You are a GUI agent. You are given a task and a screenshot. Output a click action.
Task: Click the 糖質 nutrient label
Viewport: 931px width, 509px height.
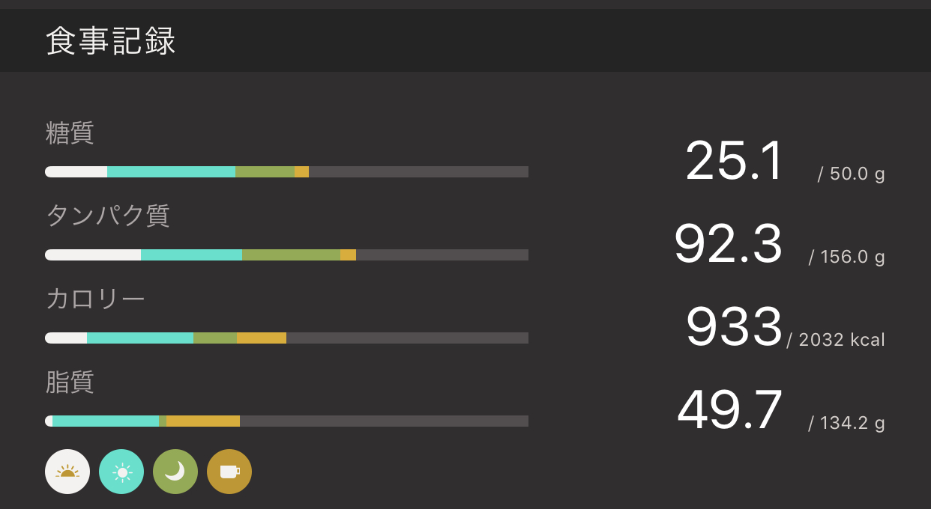click(70, 133)
